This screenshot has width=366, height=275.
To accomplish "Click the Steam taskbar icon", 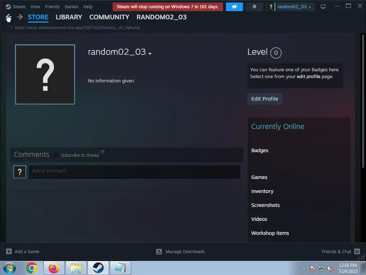I will pyautogui.click(x=98, y=268).
